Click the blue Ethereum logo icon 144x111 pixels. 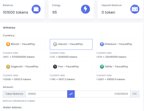[102, 44]
